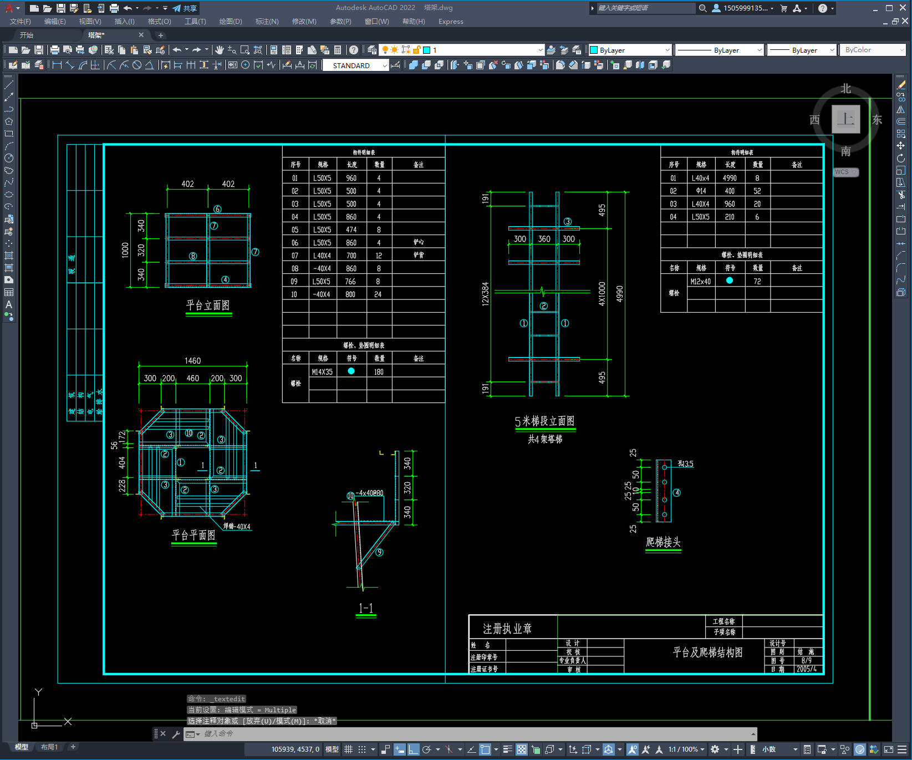Select the Hatch tool in the draw toolbar
Viewport: 912px width, 760px height.
[9, 256]
